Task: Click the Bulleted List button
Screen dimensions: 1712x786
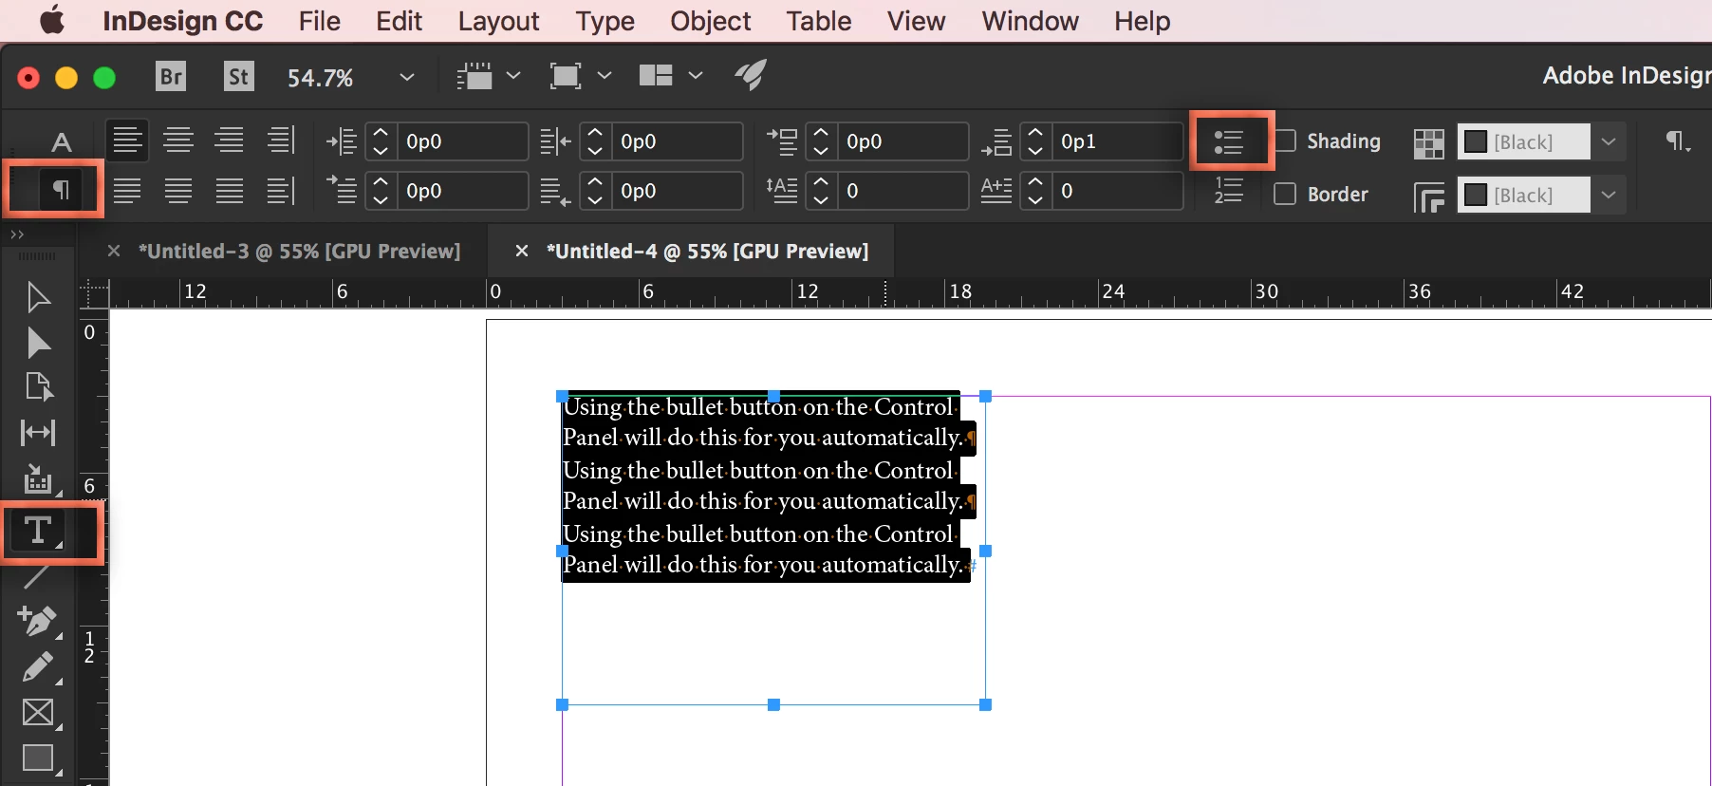Action: click(x=1229, y=141)
